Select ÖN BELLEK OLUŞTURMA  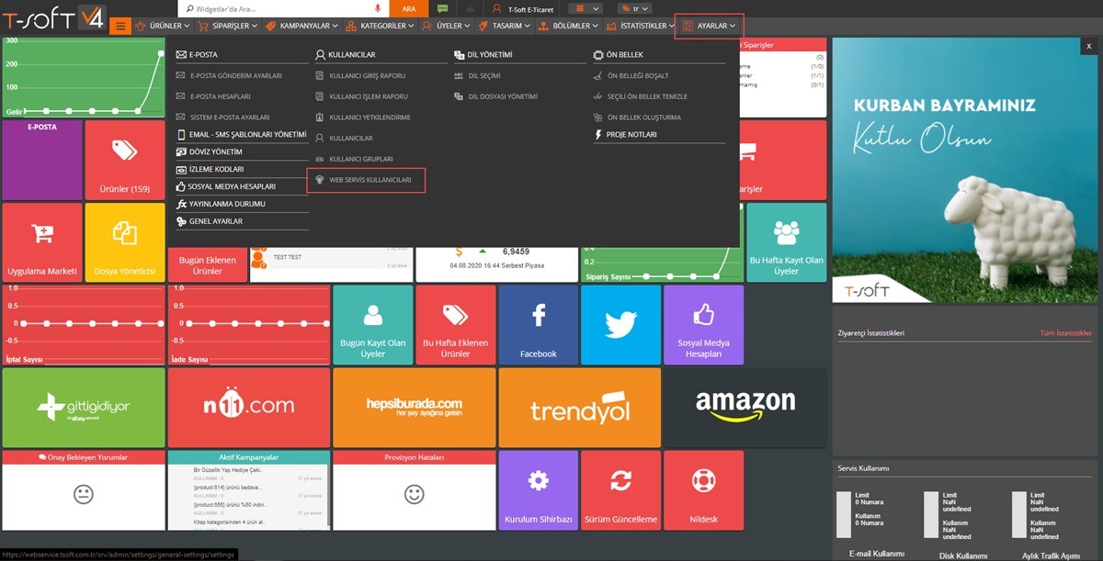click(x=638, y=118)
